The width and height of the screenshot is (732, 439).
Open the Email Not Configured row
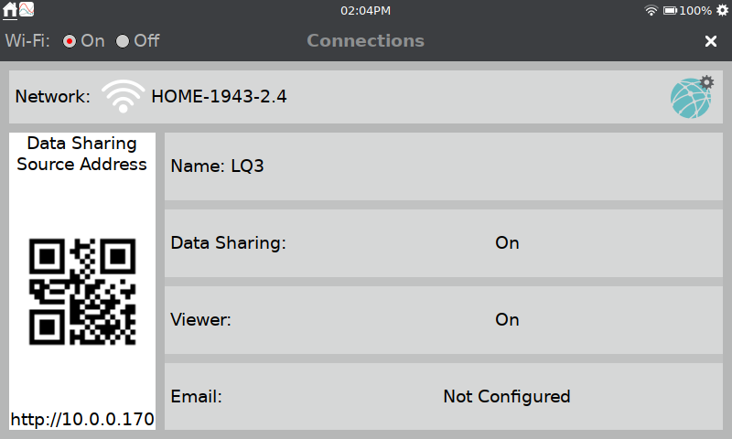444,397
